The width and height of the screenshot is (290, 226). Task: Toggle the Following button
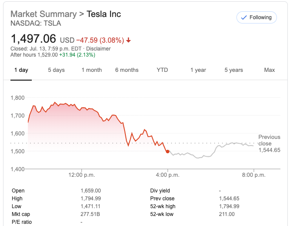pos(256,17)
